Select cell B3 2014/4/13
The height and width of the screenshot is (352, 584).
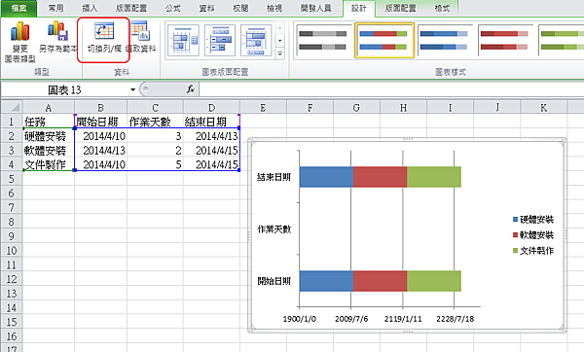100,151
